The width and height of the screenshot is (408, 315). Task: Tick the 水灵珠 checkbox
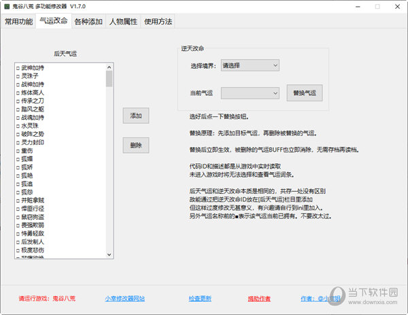(x=18, y=127)
